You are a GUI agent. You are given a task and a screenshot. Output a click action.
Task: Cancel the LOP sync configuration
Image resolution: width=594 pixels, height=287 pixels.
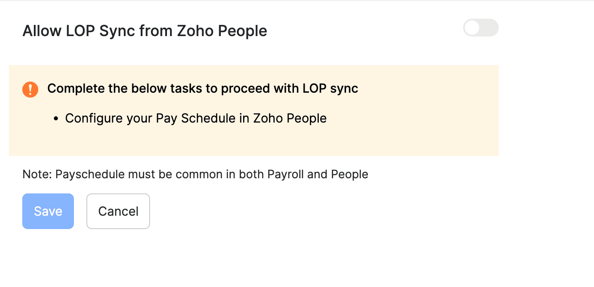tap(118, 211)
